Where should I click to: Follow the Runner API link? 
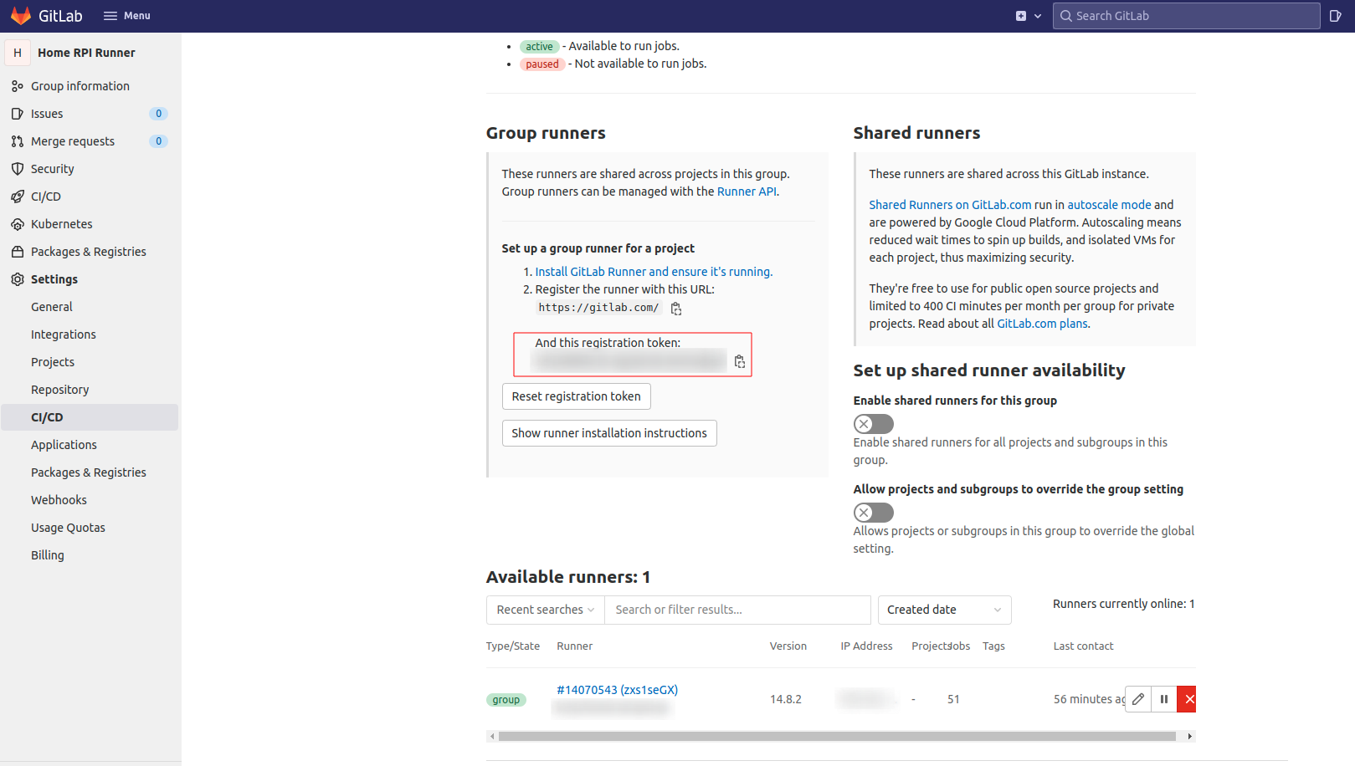[747, 191]
